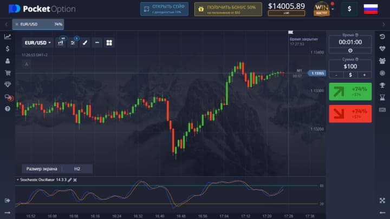The height and width of the screenshot is (219, 390).
Task: Collapse the Stochastic Oscillator panel
Action: click(18, 180)
